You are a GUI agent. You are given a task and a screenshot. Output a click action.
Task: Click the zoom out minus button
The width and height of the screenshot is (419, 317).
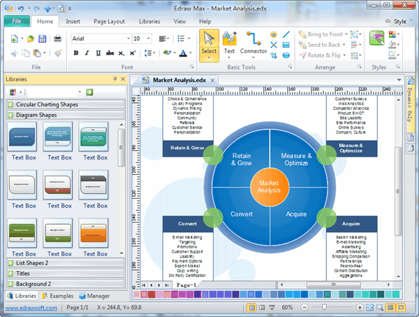click(x=304, y=308)
